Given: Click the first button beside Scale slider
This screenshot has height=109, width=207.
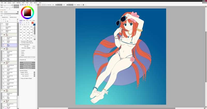Looking at the screenshot, I should (14, 5).
